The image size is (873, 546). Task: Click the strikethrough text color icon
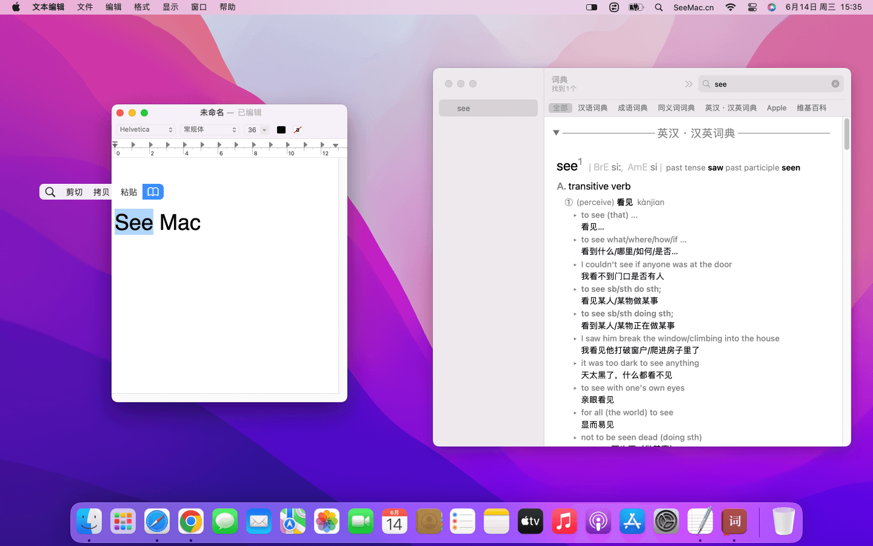coord(298,130)
